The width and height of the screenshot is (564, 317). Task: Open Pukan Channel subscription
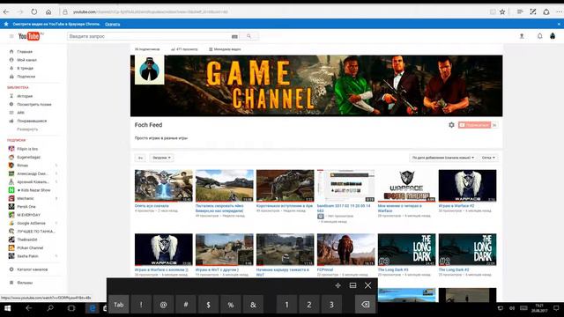point(30,248)
